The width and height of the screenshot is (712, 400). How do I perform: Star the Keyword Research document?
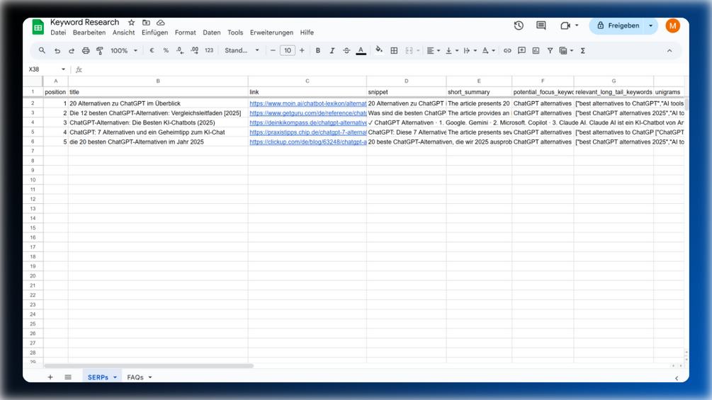131,23
